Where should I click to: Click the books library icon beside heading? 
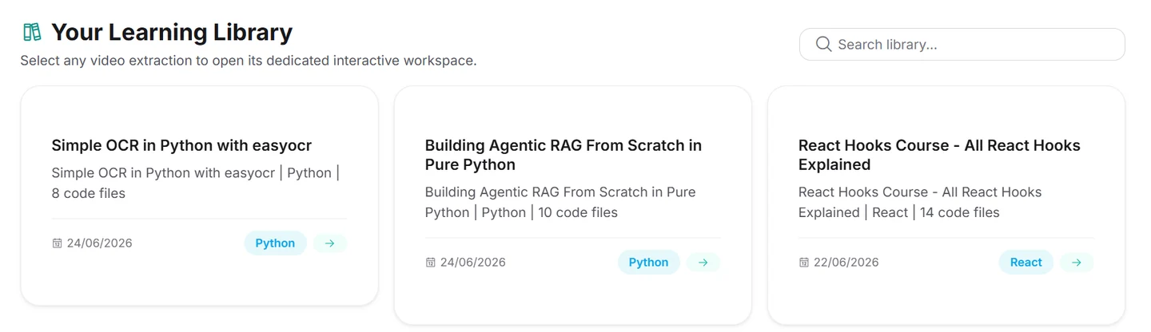pyautogui.click(x=32, y=32)
